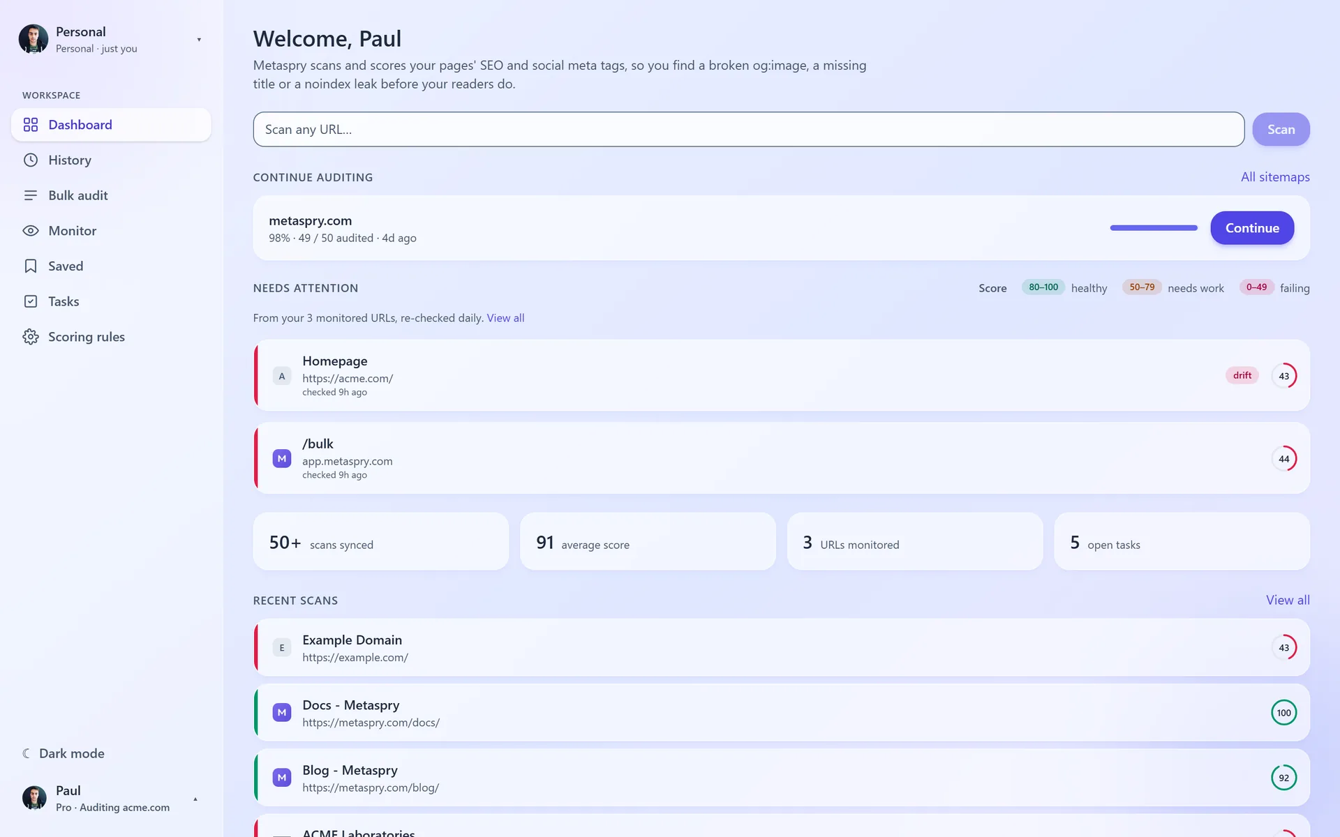This screenshot has height=837, width=1340.
Task: Click 'https://example.com/' URL text
Action: [355, 658]
